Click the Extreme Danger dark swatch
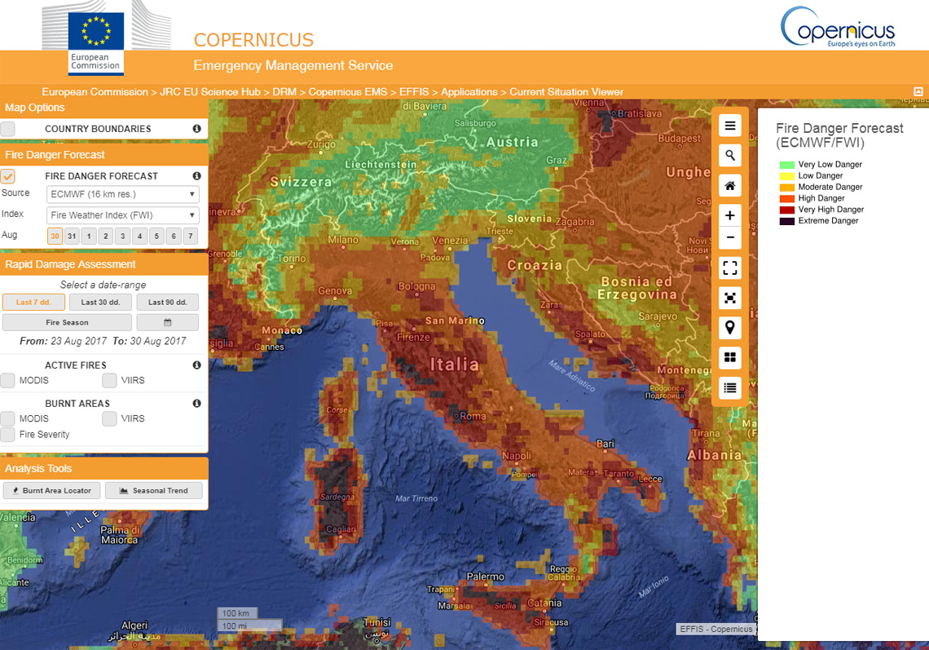The width and height of the screenshot is (929, 650). coord(787,221)
